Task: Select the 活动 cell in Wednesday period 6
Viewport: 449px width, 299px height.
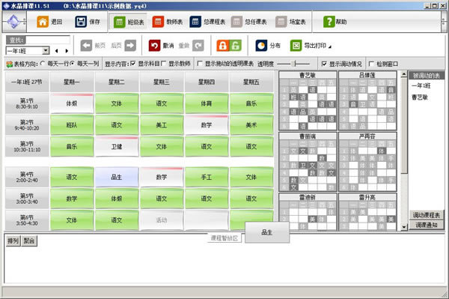Action: (x=162, y=220)
